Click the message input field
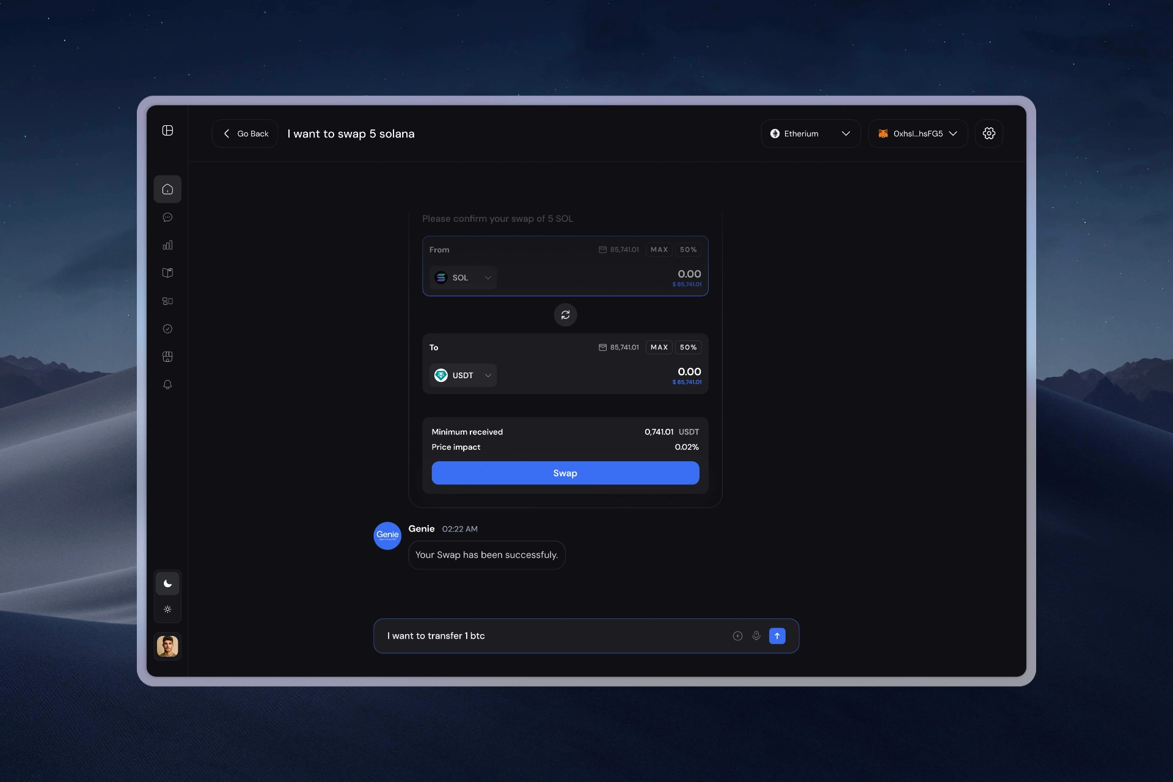1173x782 pixels. (x=550, y=636)
